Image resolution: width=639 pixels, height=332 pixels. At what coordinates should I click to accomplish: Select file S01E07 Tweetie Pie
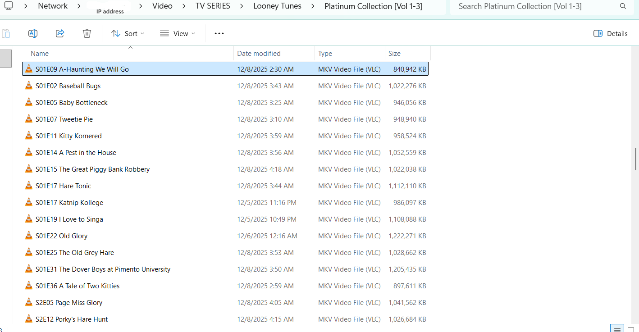coord(225,119)
